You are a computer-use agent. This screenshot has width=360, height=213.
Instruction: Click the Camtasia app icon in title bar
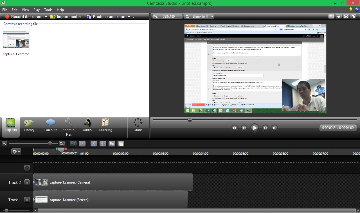coord(3,3)
